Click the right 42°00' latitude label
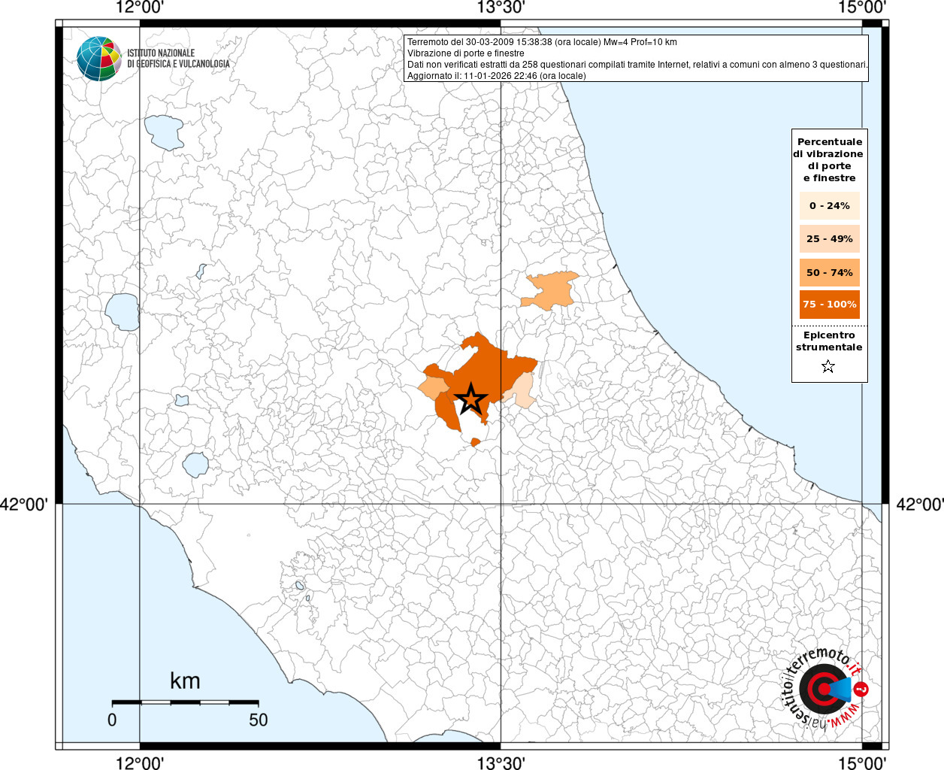 (920, 504)
